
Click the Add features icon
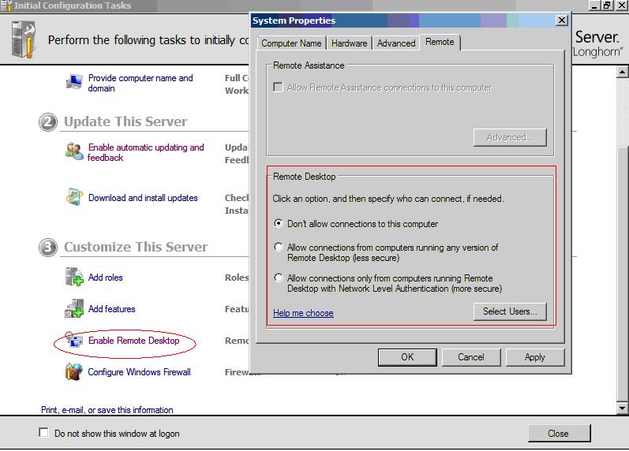coord(74,309)
